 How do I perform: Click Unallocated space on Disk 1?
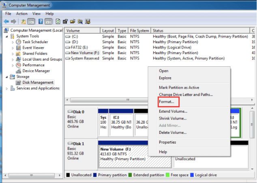(x=212, y=162)
